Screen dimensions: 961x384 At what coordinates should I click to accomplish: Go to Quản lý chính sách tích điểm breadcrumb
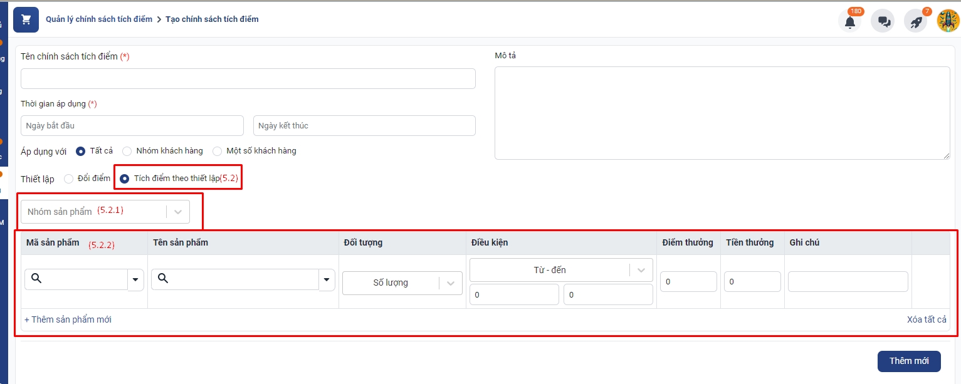pyautogui.click(x=99, y=19)
